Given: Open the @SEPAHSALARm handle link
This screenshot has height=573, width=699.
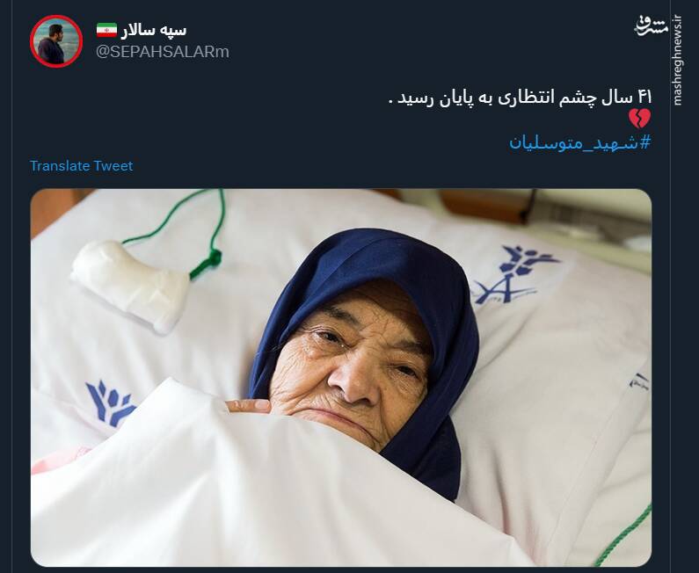Looking at the screenshot, I should (163, 52).
